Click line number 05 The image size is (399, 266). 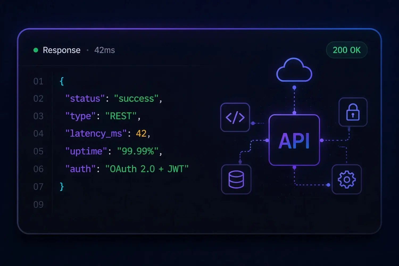[x=38, y=151]
